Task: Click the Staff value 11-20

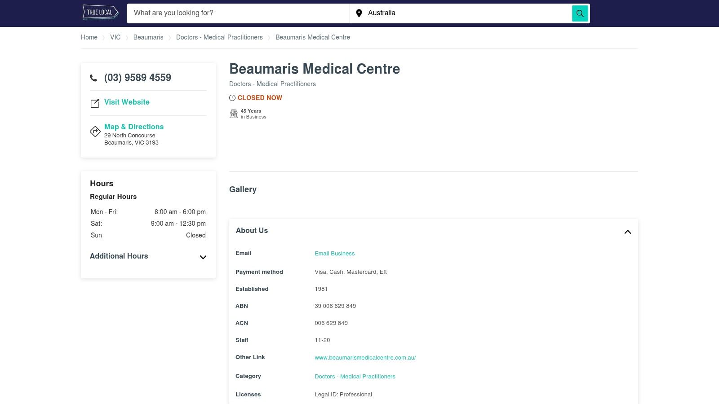Action: tap(322, 340)
